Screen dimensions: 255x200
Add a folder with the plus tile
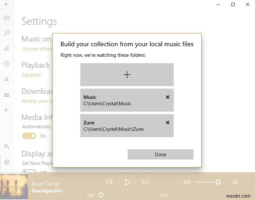tap(127, 75)
